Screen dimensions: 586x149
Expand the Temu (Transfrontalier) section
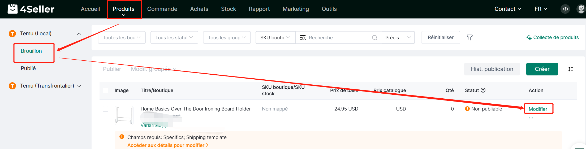79,86
